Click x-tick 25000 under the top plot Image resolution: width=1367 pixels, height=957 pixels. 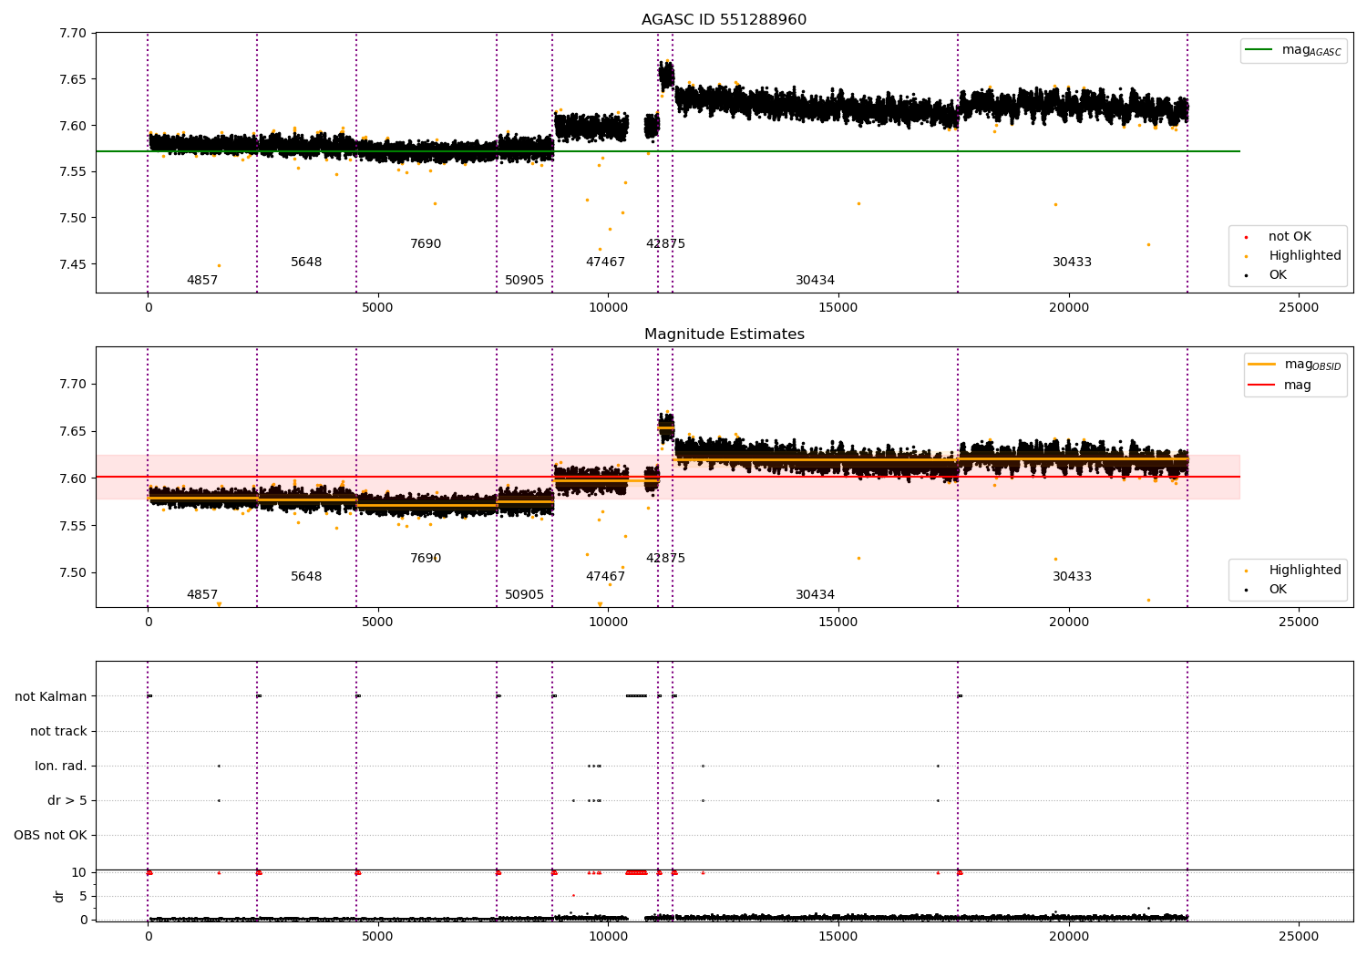coord(1299,308)
